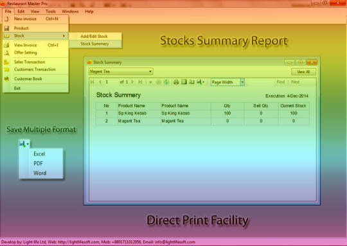Choose Excel export format
The width and height of the screenshot is (347, 246).
pyautogui.click(x=39, y=154)
